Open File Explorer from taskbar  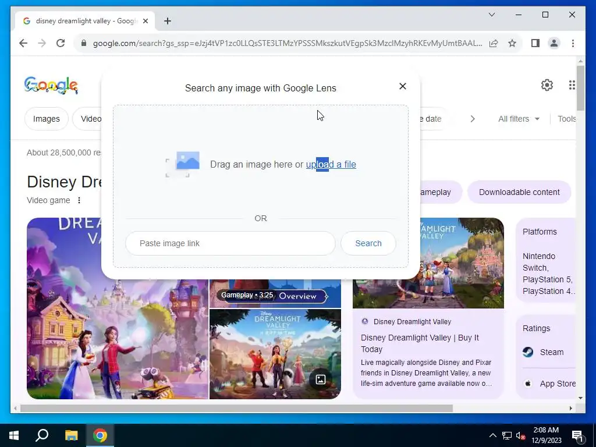71,435
